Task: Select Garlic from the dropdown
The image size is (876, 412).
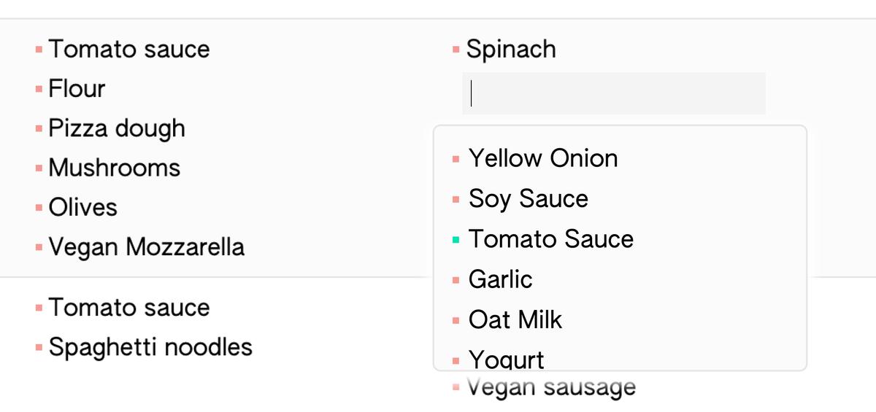Action: coord(500,279)
